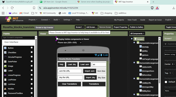Click the Translations button in phone preview
This screenshot has width=176, height=97.
[94, 84]
